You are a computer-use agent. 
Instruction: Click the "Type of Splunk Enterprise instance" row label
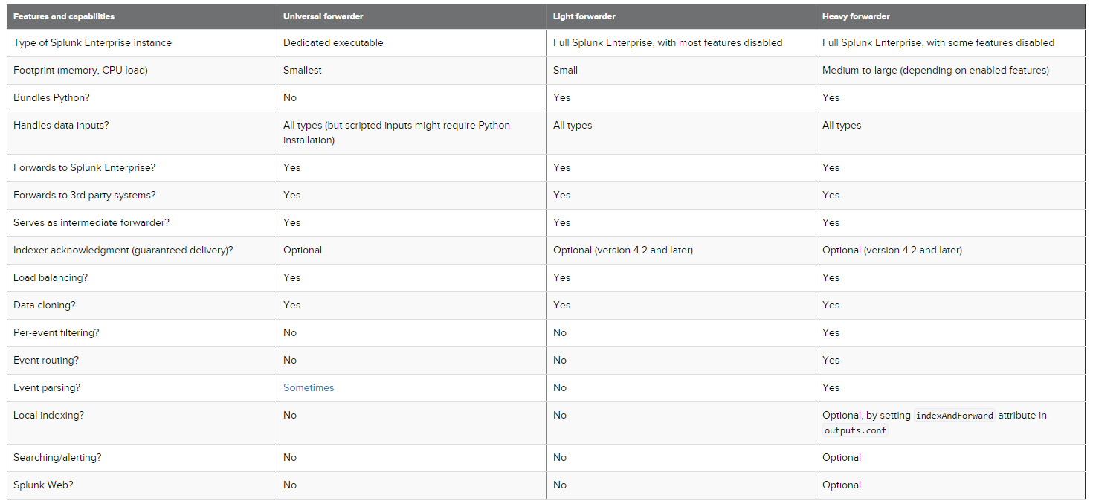(x=92, y=42)
